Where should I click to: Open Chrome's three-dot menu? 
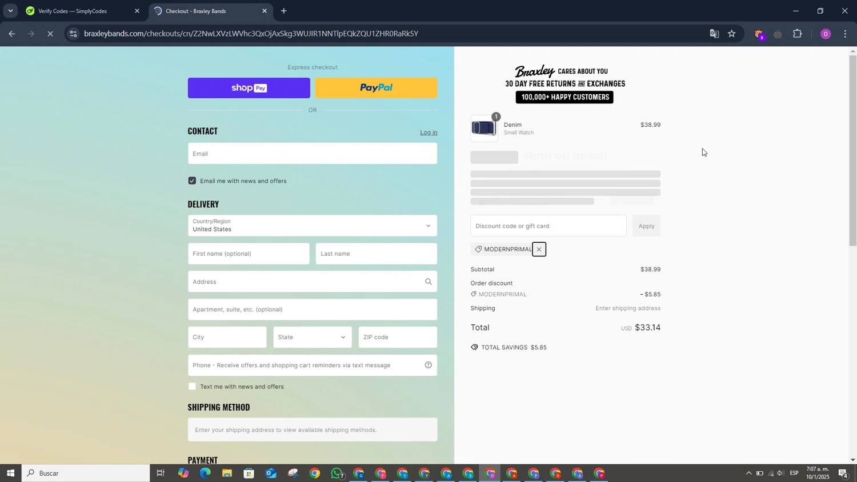pos(846,34)
